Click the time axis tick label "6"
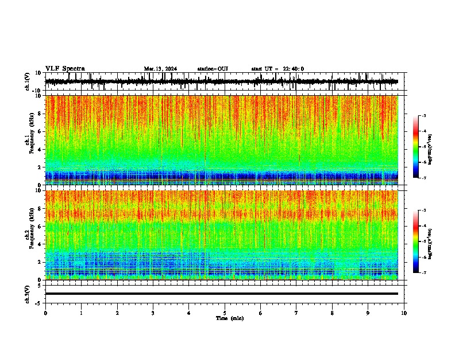Image resolution: width=455 pixels, height=351 pixels. (261, 313)
